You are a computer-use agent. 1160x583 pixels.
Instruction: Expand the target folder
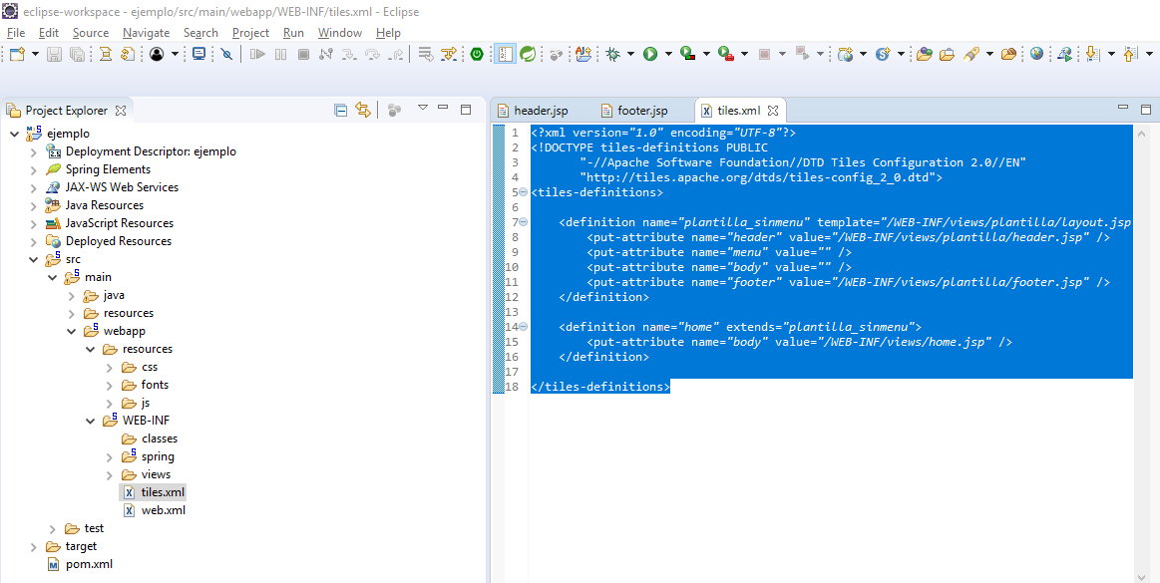[x=33, y=547]
